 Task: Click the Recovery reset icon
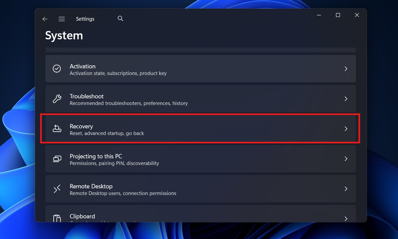point(57,129)
